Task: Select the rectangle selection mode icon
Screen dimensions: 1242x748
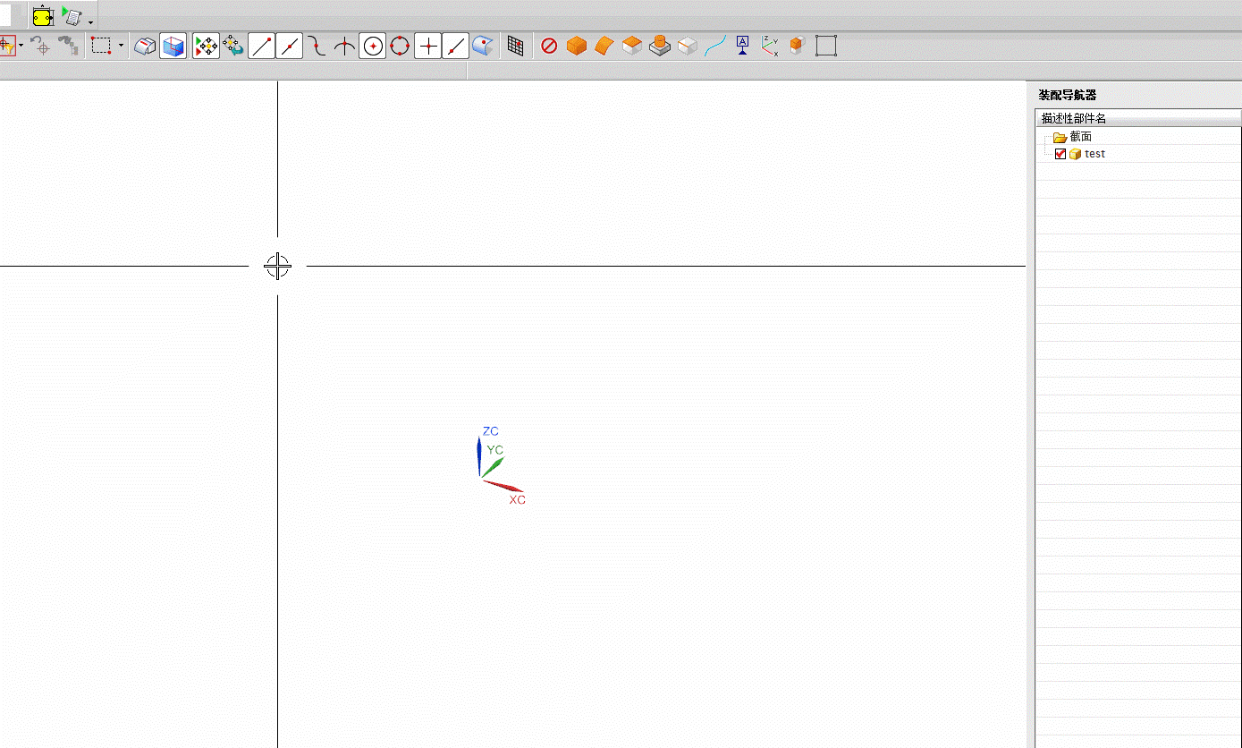Action: coord(101,46)
